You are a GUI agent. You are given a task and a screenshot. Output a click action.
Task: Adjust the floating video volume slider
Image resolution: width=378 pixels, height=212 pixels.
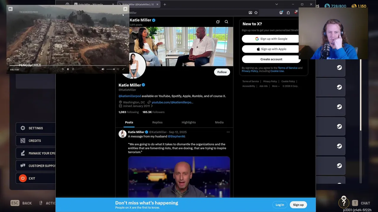pyautogui.click(x=110, y=69)
